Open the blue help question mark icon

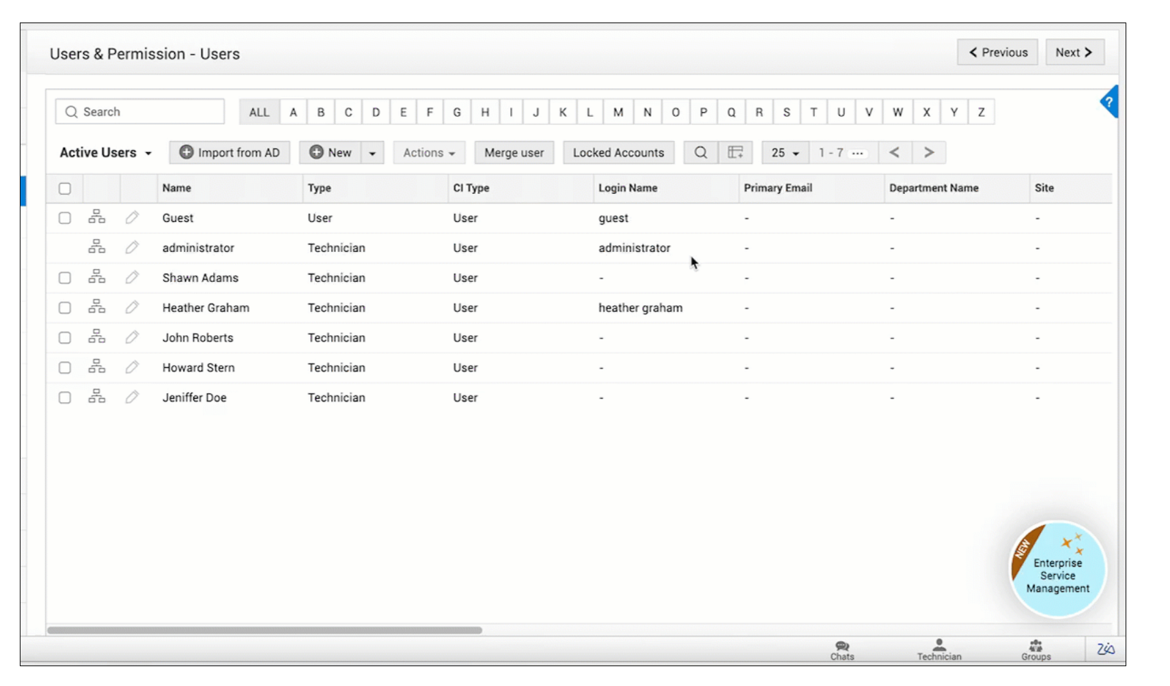point(1109,102)
